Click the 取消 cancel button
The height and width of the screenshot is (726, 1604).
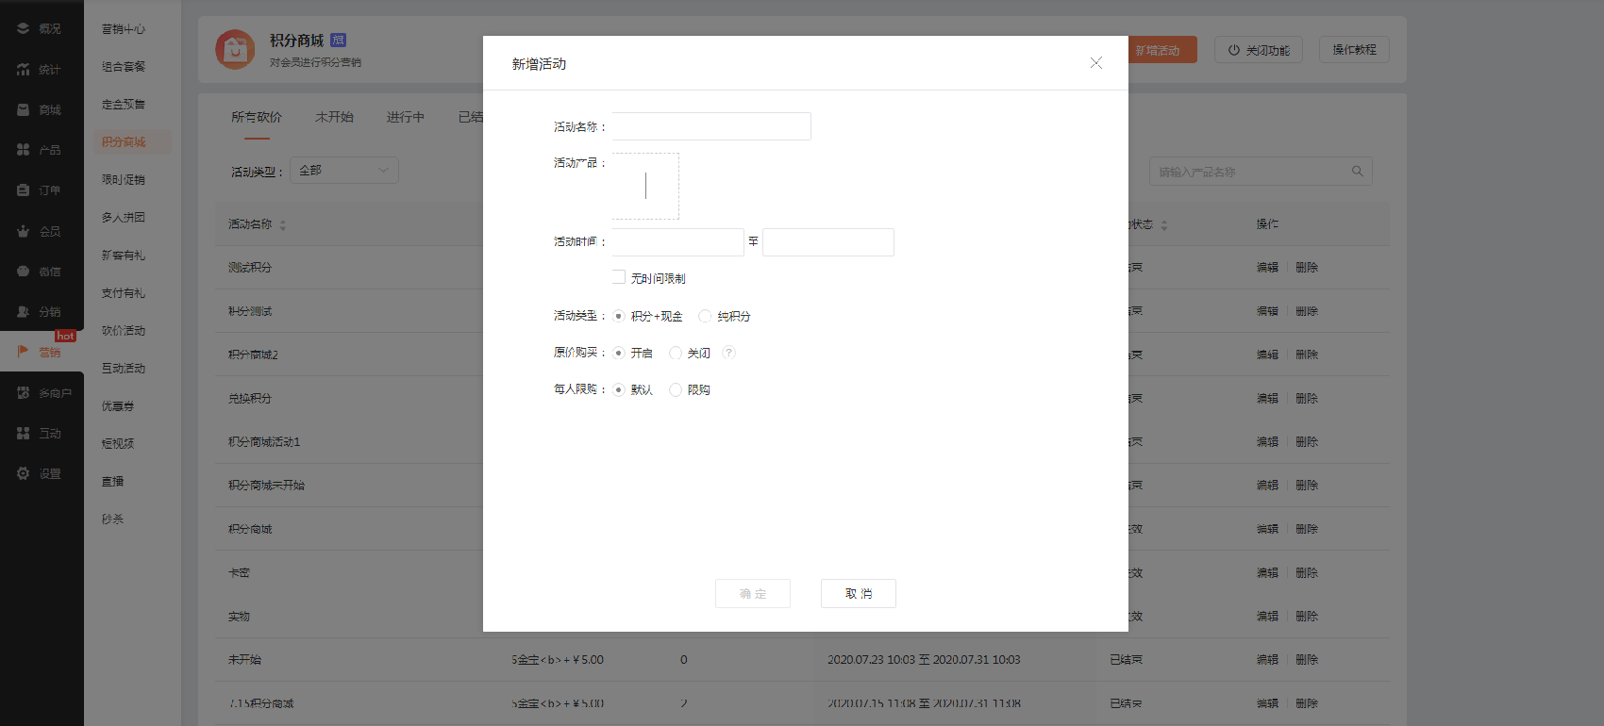pos(859,594)
